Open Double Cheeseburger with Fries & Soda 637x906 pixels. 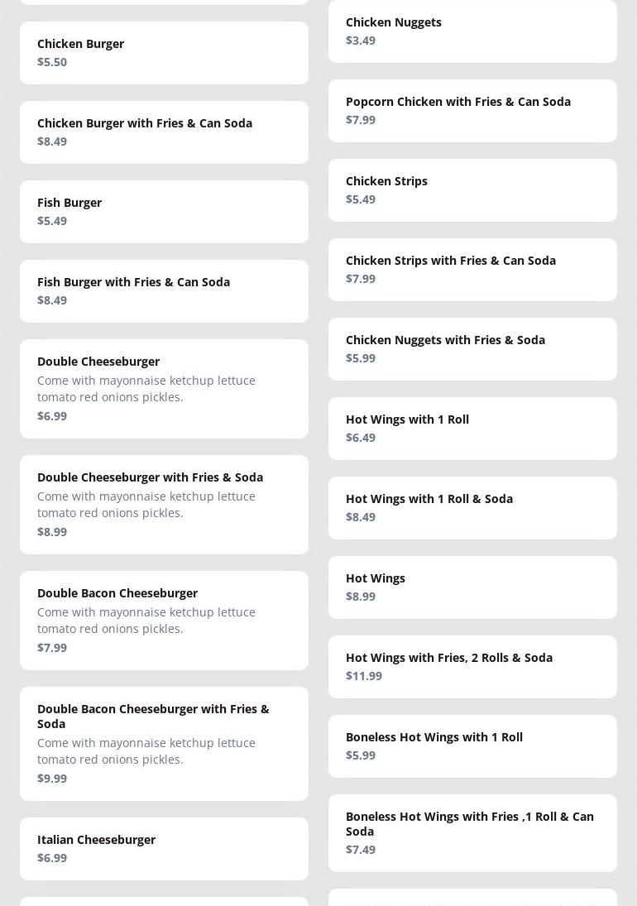click(x=164, y=504)
